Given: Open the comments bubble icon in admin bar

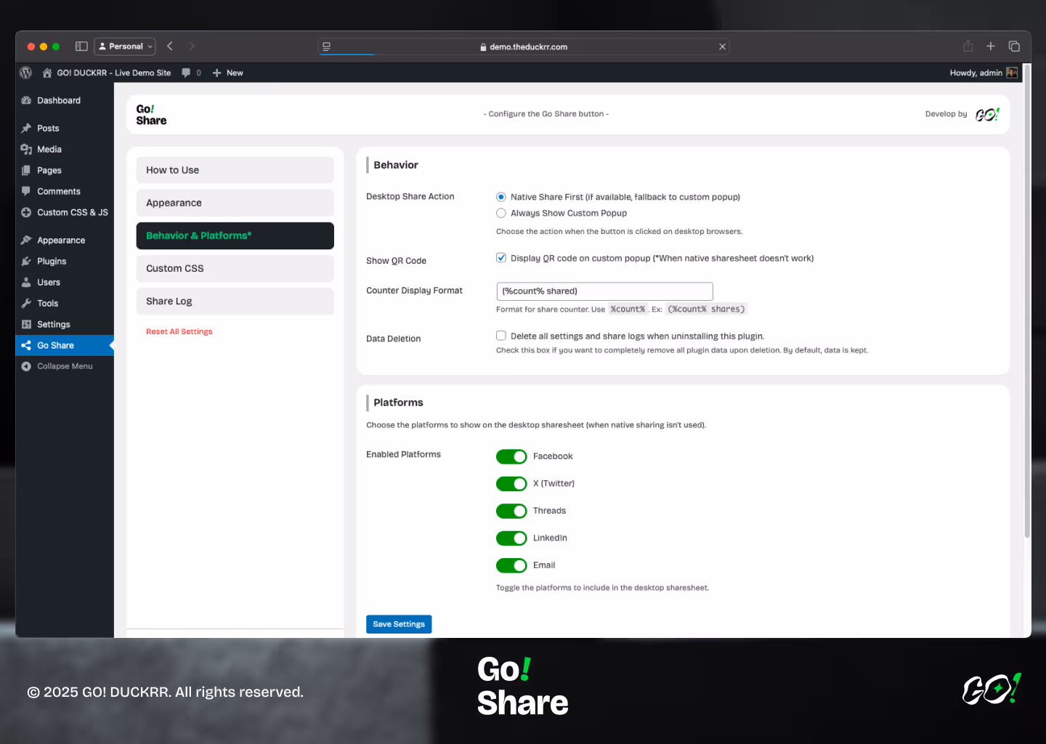Looking at the screenshot, I should pyautogui.click(x=187, y=73).
